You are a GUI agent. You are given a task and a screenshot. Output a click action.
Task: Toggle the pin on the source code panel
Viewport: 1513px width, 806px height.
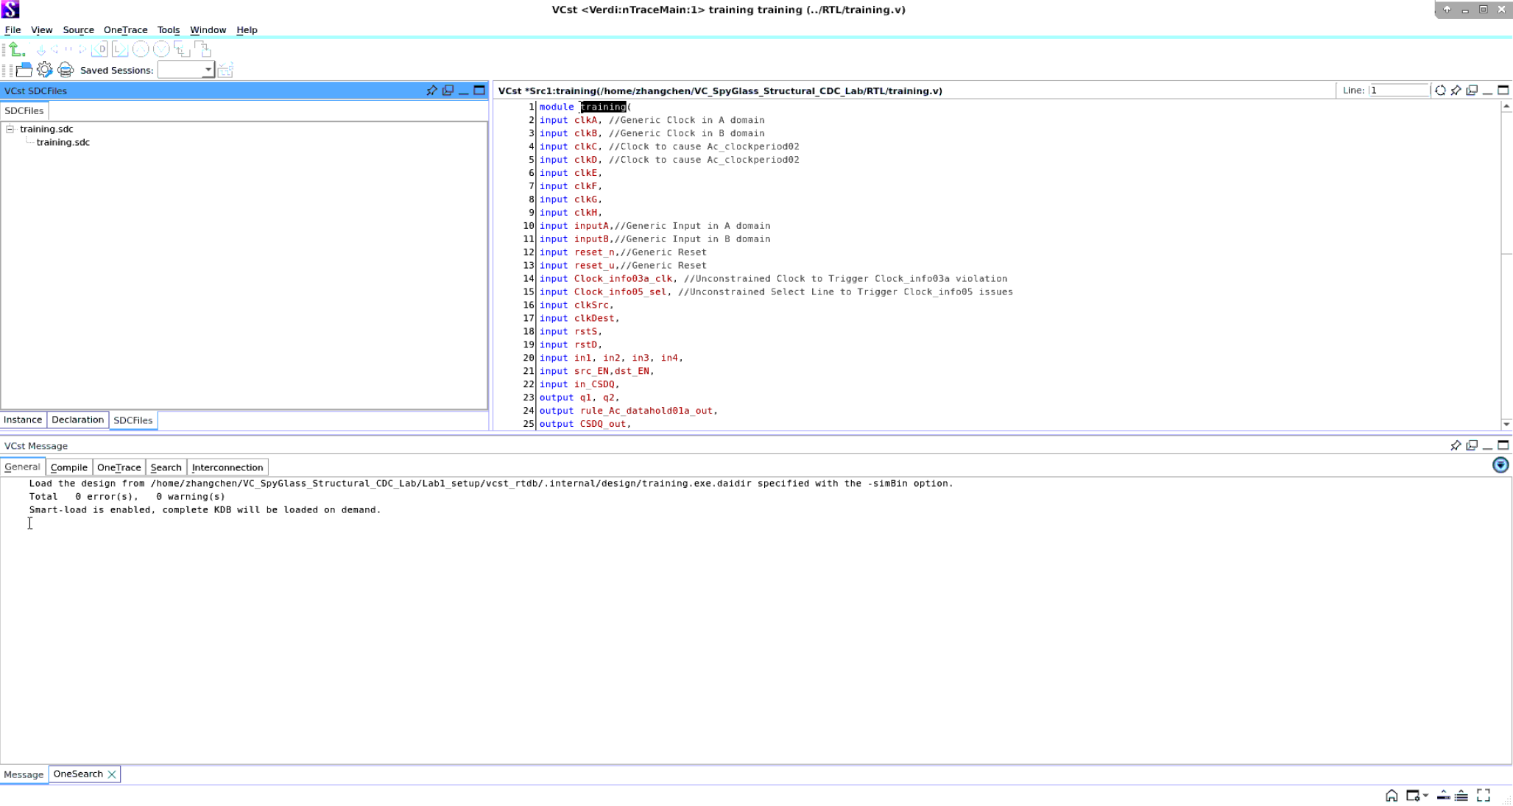coord(1456,90)
